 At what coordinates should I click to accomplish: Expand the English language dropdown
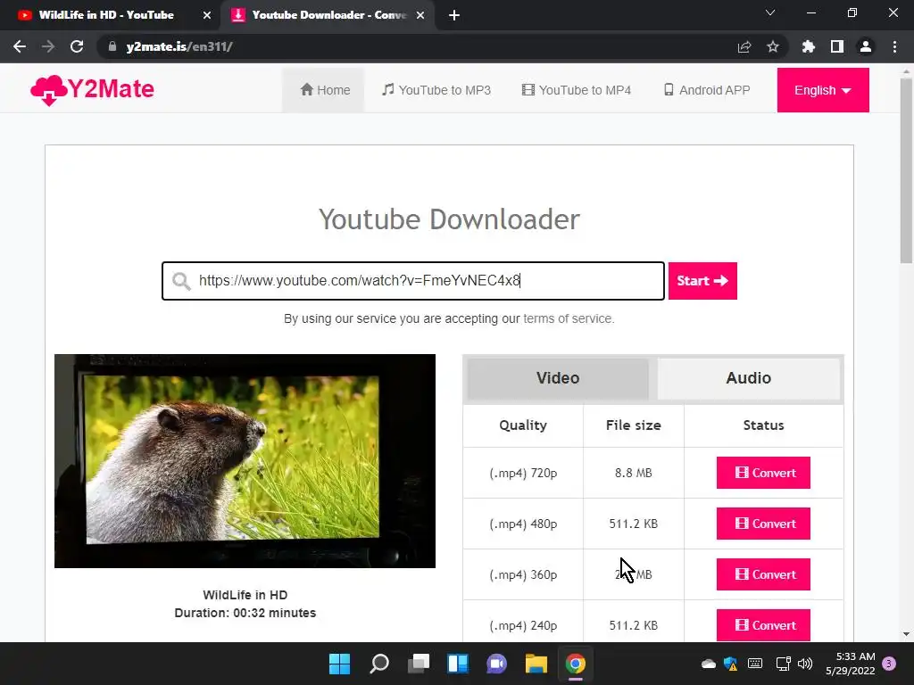[822, 90]
